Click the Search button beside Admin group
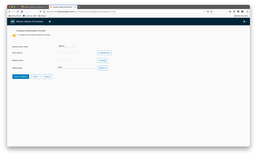257x156 pixels. pyautogui.click(x=102, y=68)
